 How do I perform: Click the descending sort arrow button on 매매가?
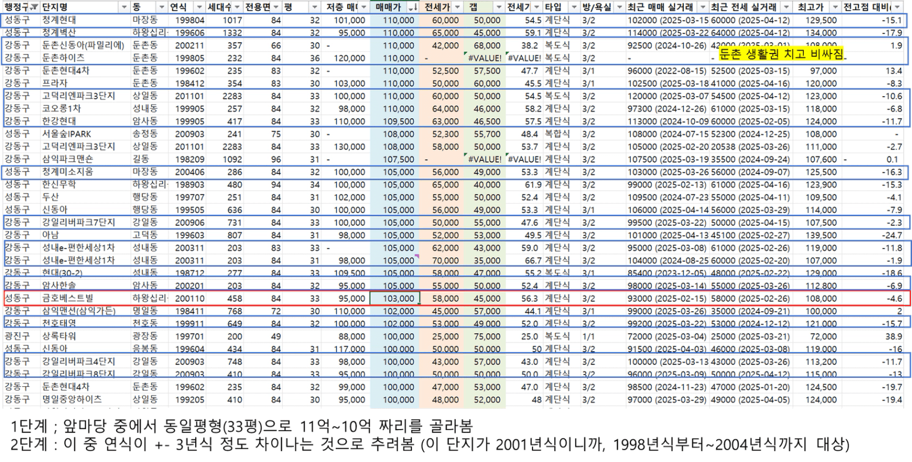point(412,7)
